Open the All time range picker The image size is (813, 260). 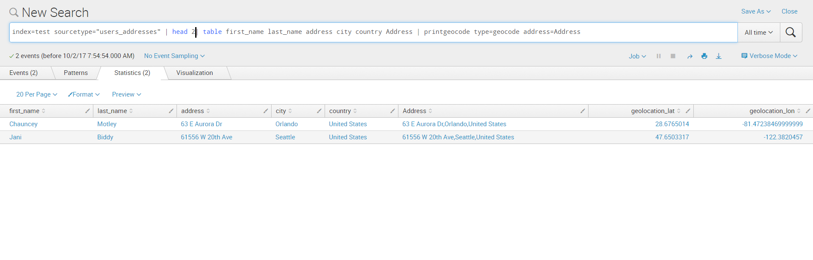coord(759,33)
